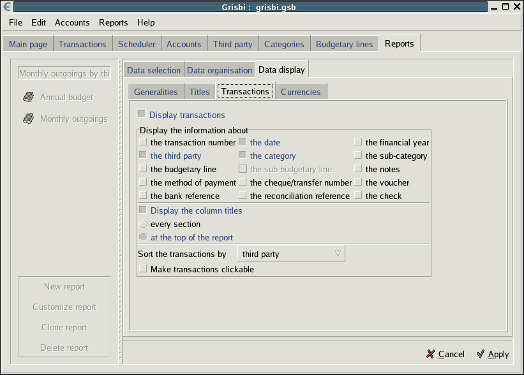This screenshot has height=375, width=524.
Task: Check the financial year option
Action: pos(358,142)
